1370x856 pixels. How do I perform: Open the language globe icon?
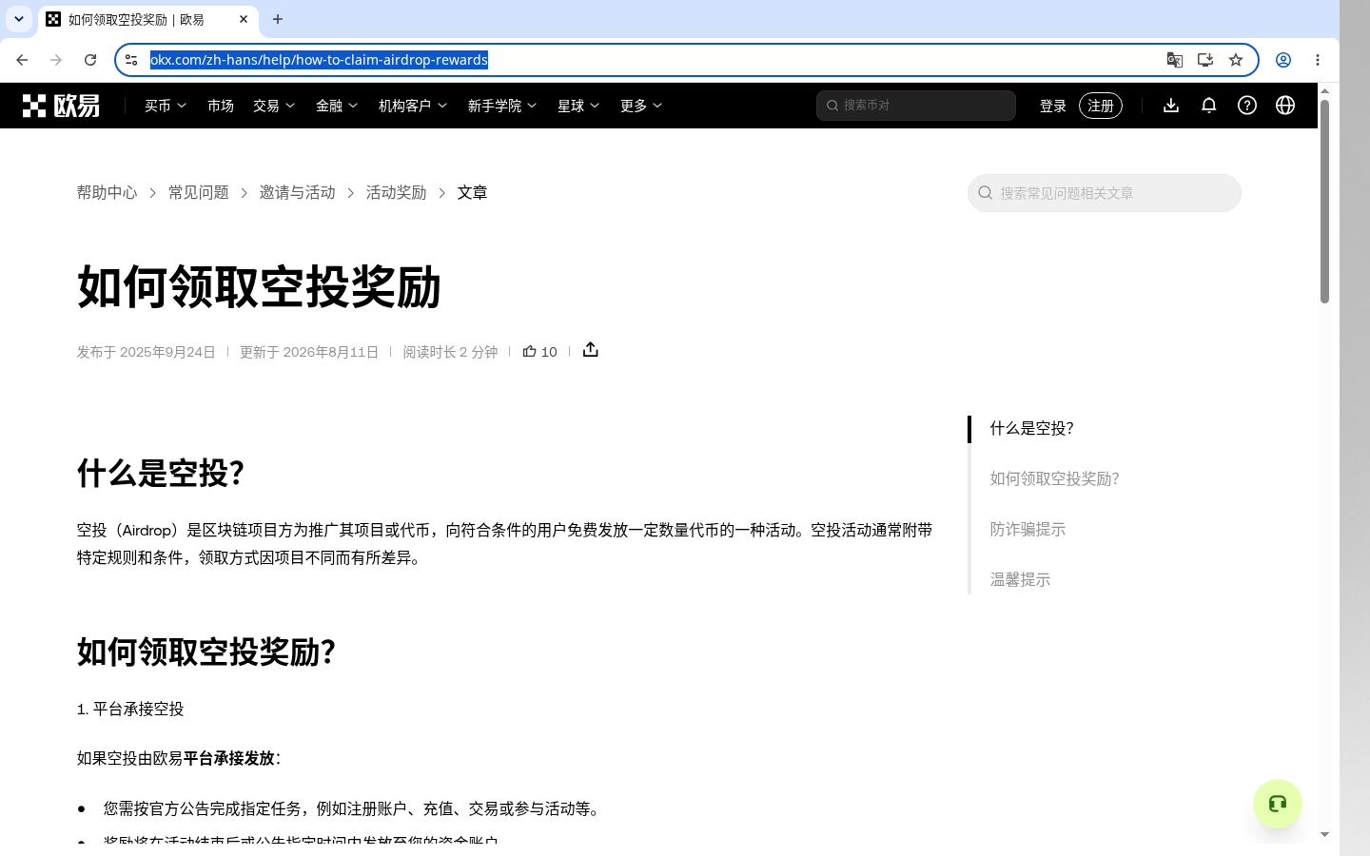pyautogui.click(x=1285, y=106)
